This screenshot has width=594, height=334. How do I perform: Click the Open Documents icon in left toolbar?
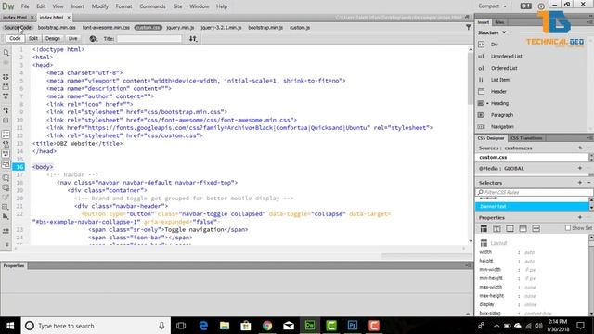tap(6, 52)
